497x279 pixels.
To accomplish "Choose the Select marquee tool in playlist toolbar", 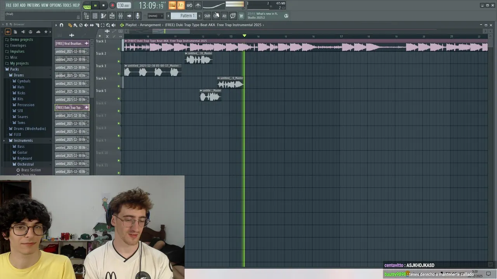I will pyautogui.click(x=103, y=25).
